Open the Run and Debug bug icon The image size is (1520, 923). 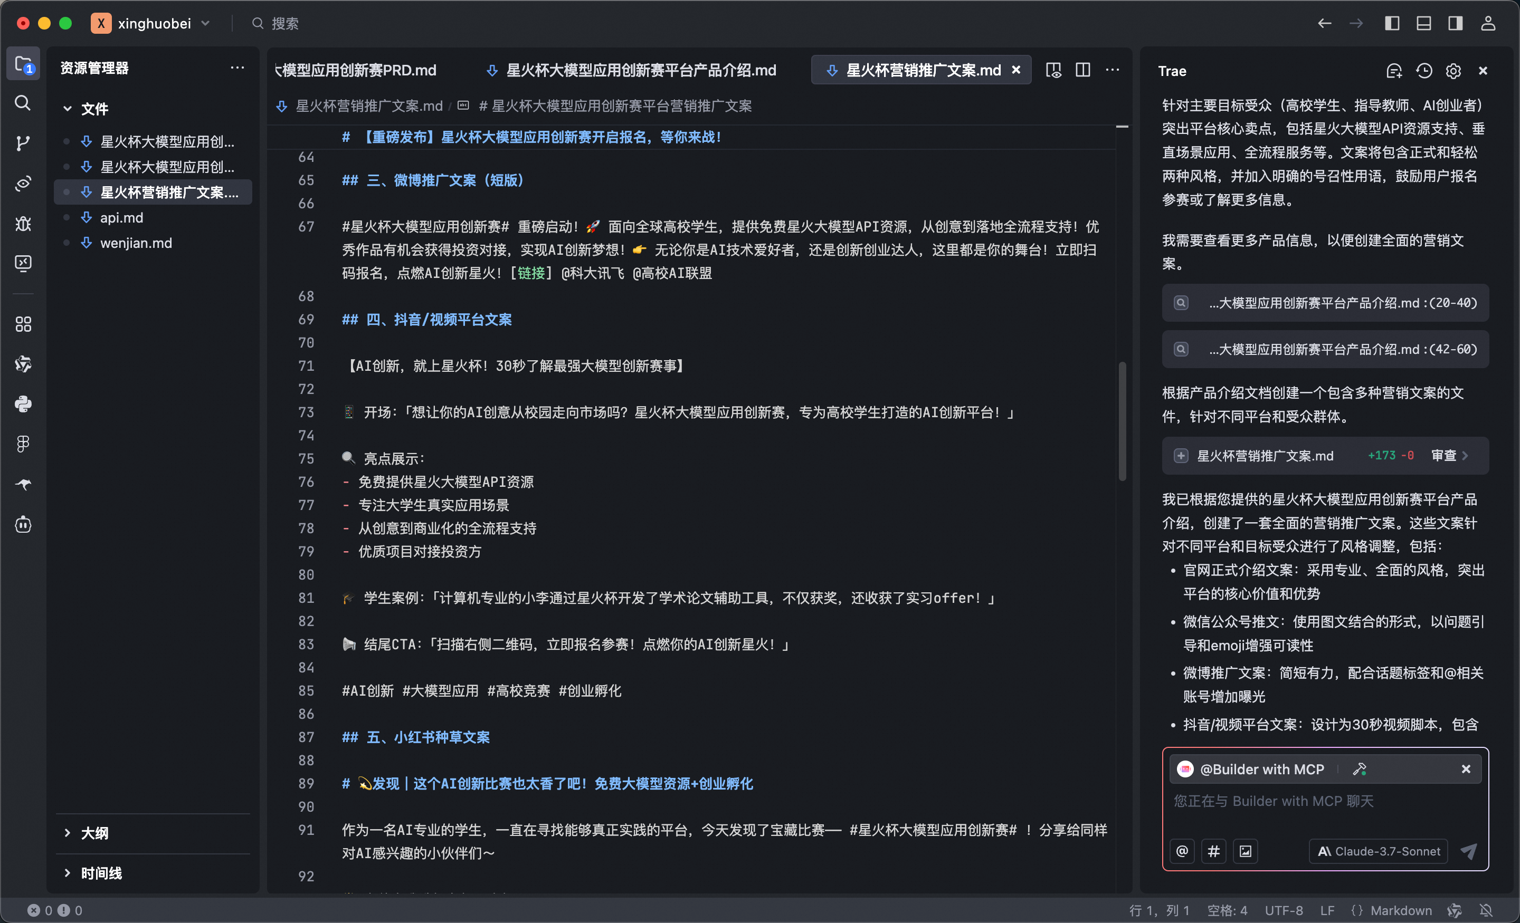coord(23,223)
